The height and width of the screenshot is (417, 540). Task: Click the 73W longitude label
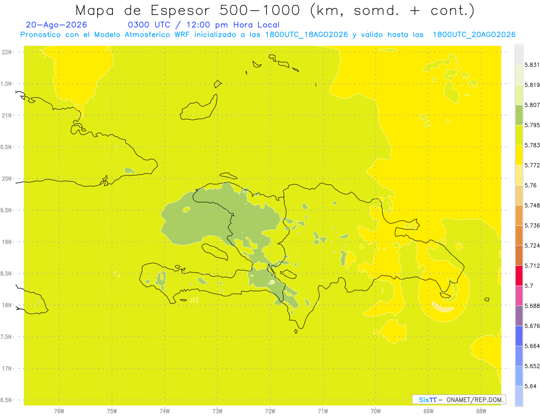(217, 411)
